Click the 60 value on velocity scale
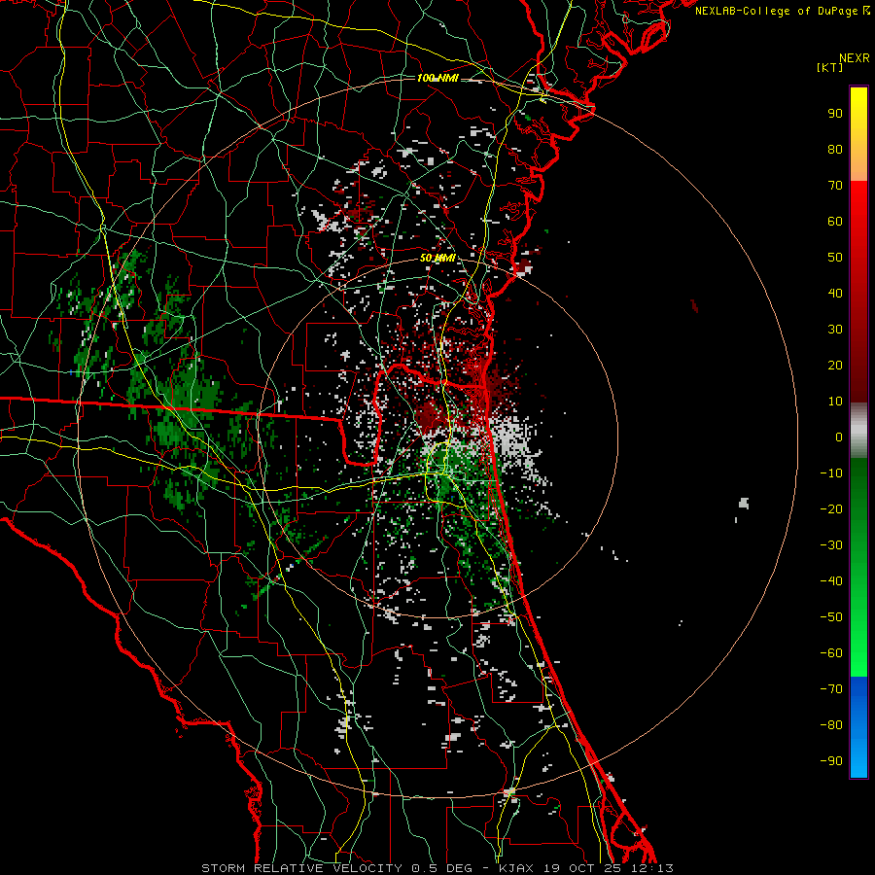The height and width of the screenshot is (875, 875). (x=835, y=221)
